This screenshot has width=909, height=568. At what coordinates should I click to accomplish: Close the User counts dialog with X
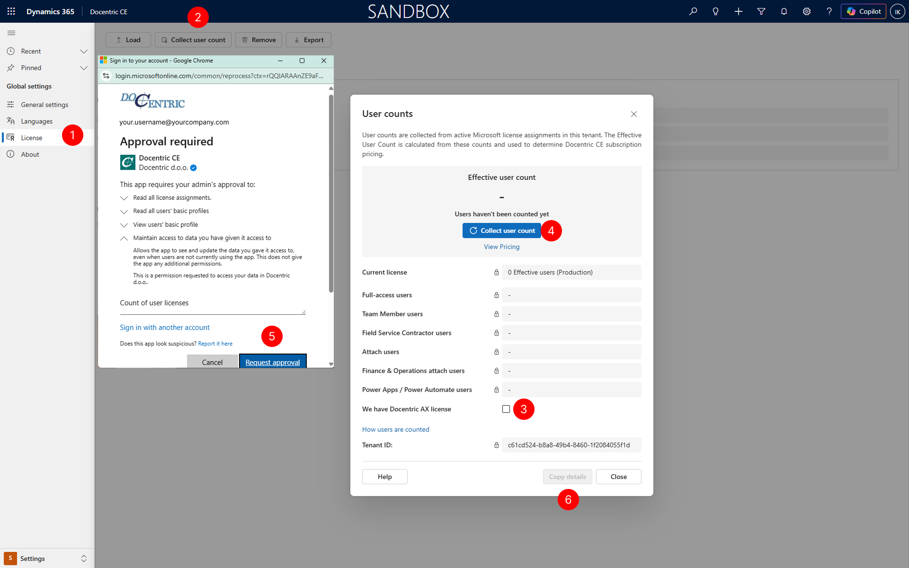pos(634,114)
